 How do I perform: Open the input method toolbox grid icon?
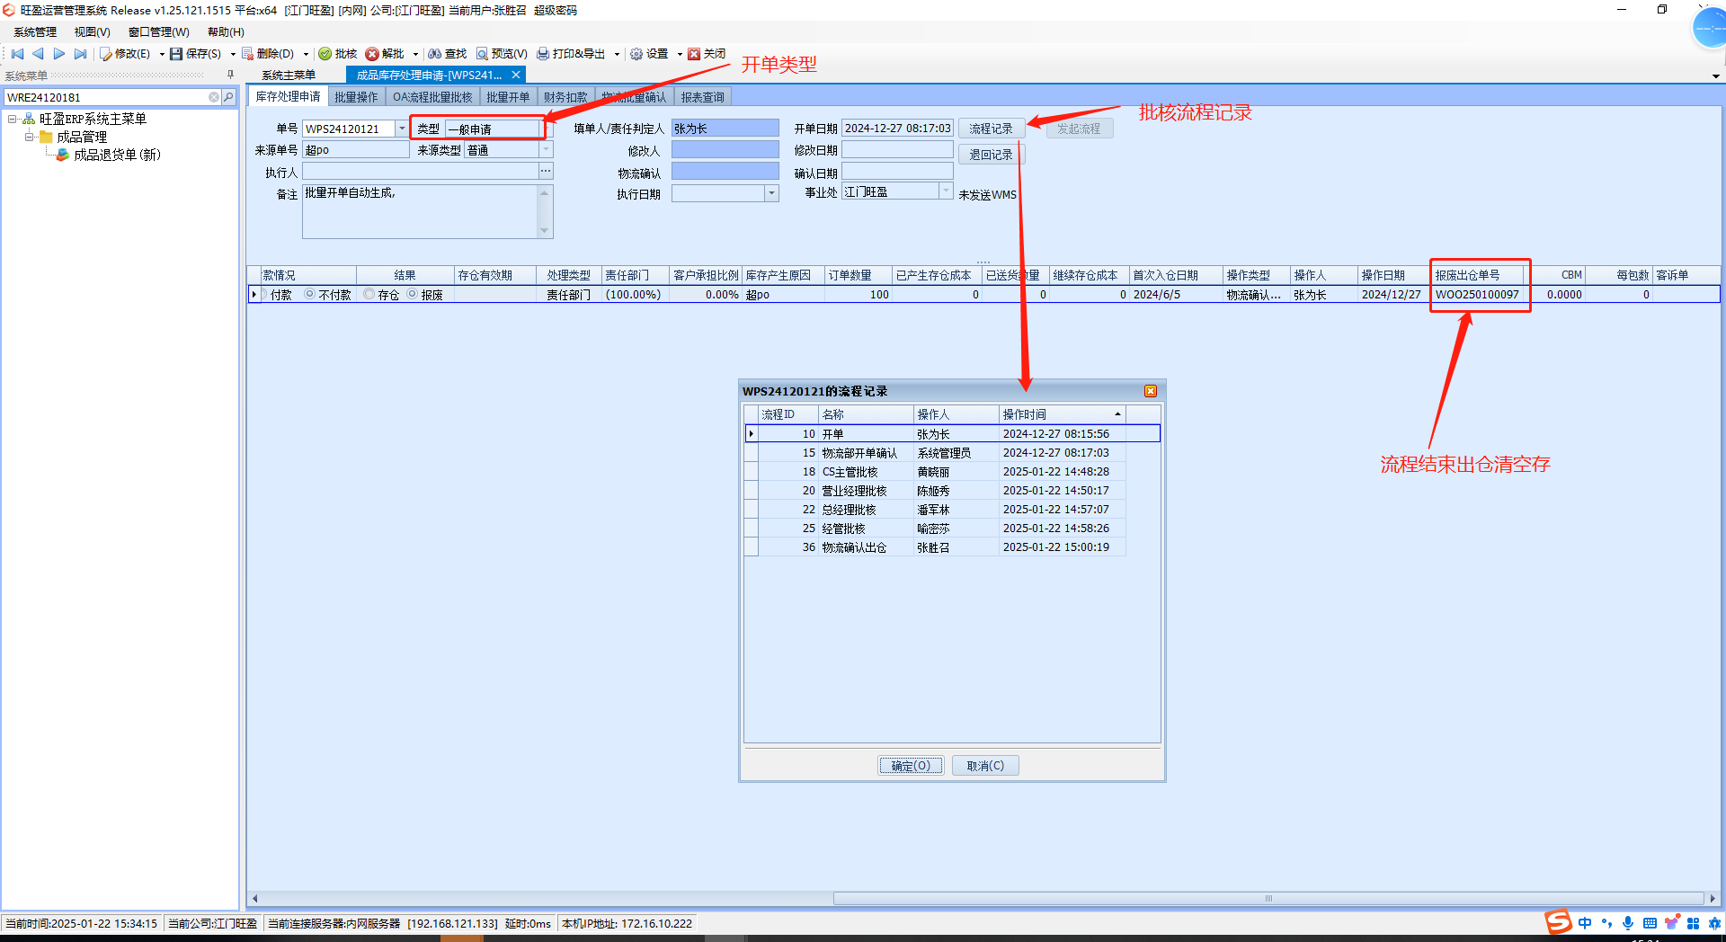tap(1693, 923)
